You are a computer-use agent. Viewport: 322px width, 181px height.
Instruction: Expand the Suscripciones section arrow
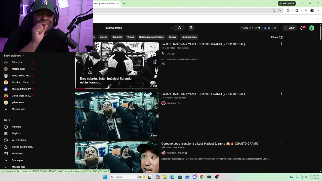point(23,56)
